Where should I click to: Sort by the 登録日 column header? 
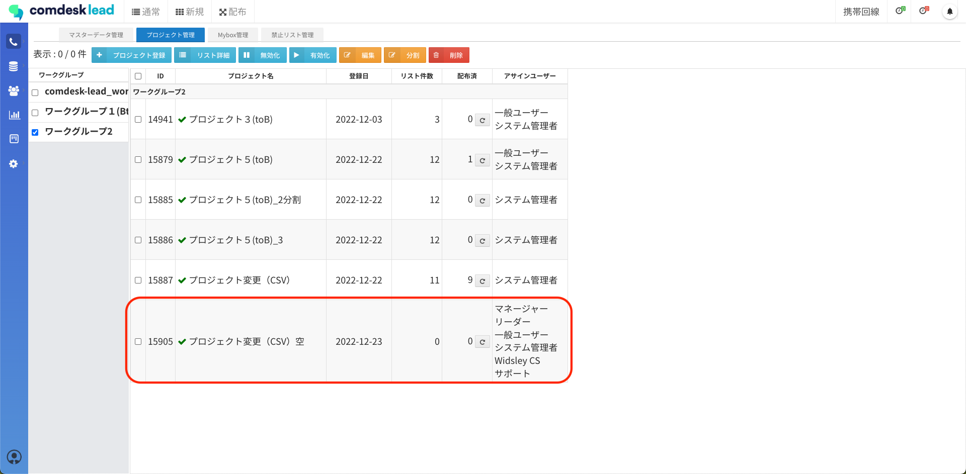359,76
